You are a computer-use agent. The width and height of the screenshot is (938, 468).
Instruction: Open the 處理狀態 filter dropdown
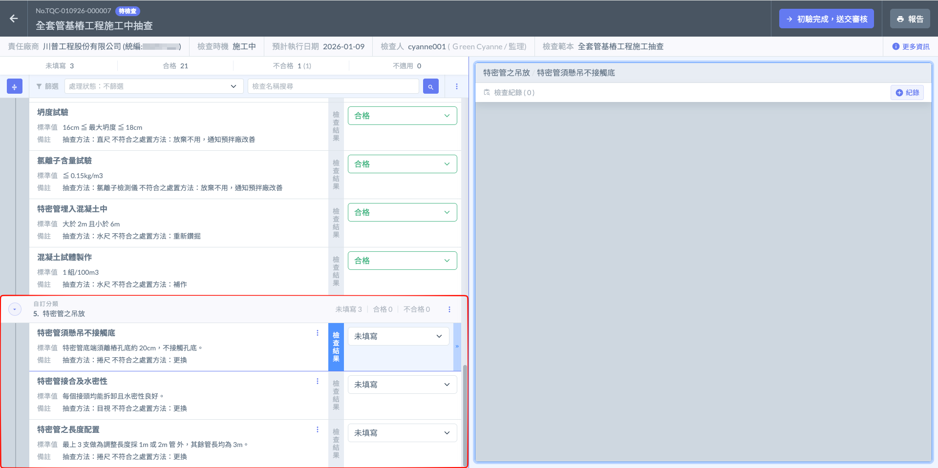(x=153, y=86)
